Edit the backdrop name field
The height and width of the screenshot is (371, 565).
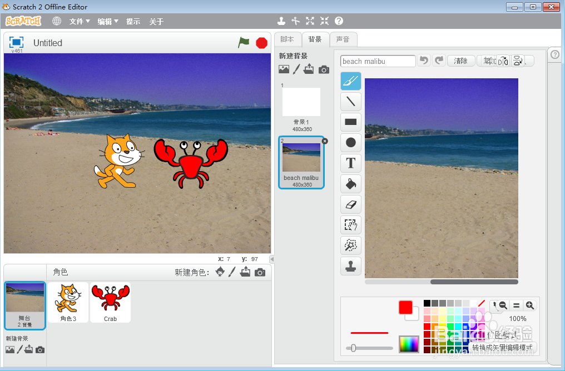[x=378, y=61]
